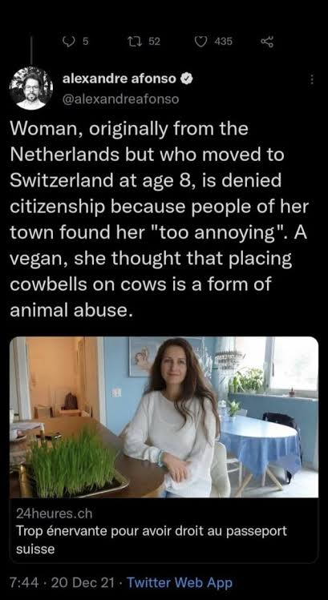Open the article photo of the woman
Viewport: 328px width, 600px height.
click(x=164, y=417)
